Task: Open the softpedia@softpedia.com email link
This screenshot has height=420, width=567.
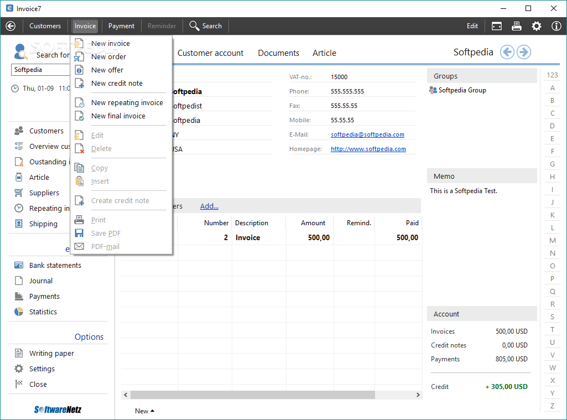Action: point(367,134)
